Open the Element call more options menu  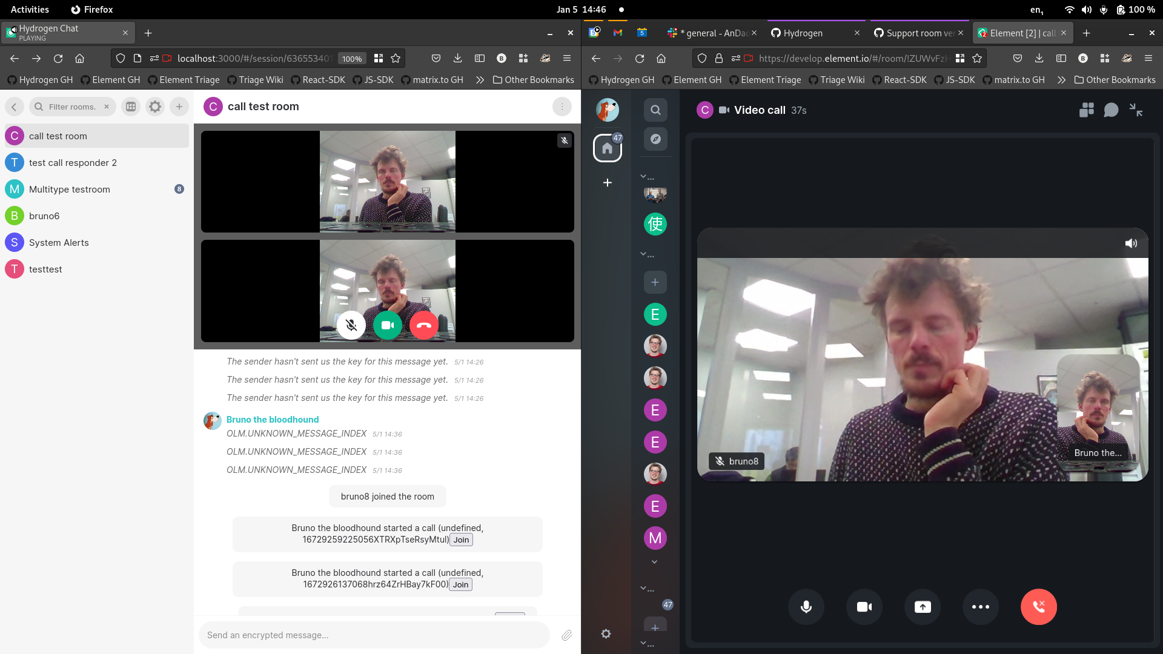point(980,607)
